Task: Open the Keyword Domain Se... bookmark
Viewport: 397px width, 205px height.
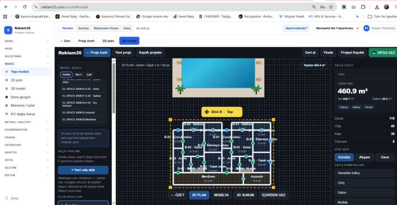Action: [x=114, y=17]
